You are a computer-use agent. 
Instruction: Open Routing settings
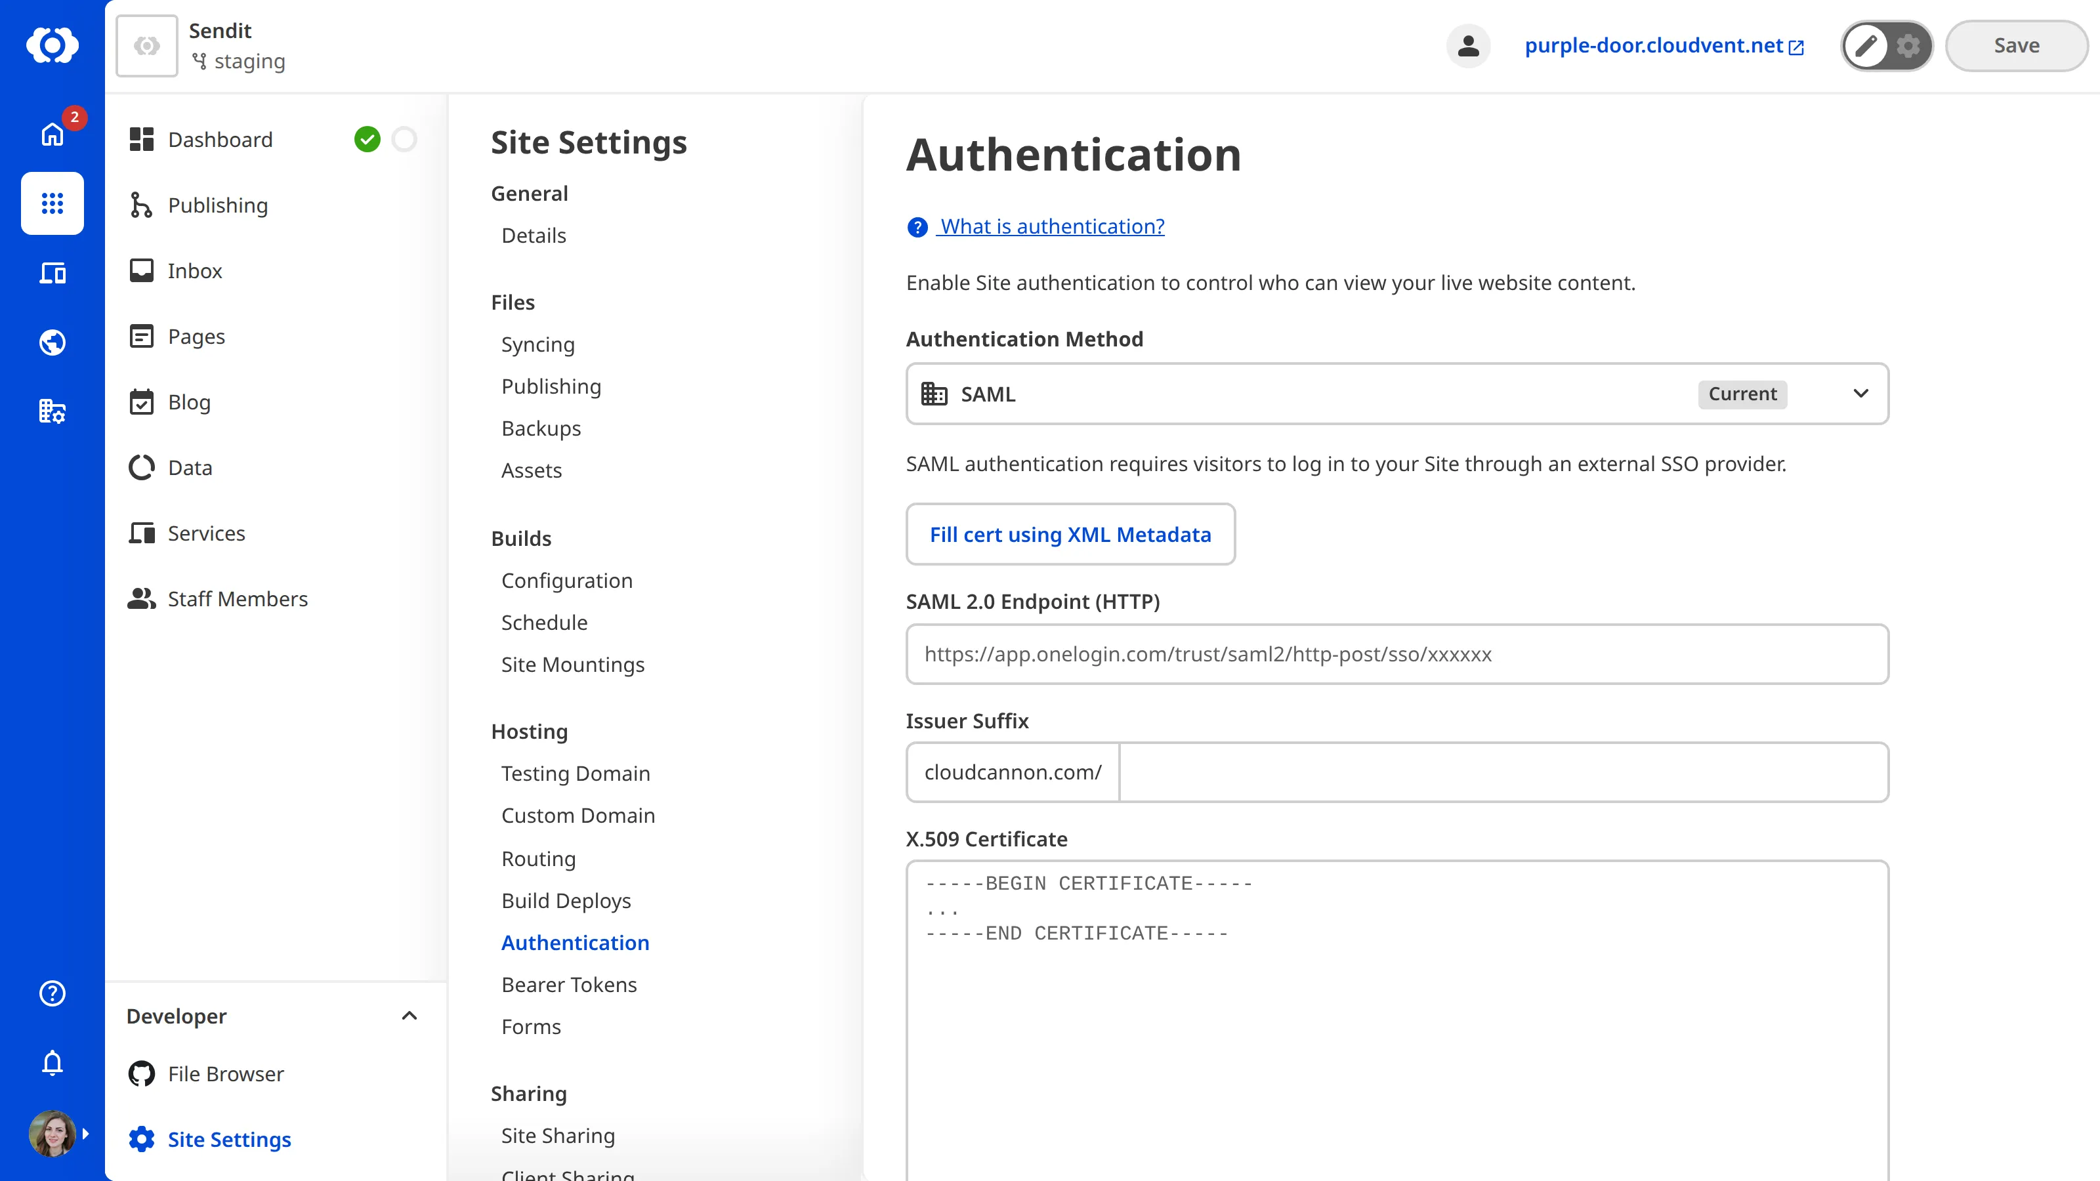pos(539,859)
